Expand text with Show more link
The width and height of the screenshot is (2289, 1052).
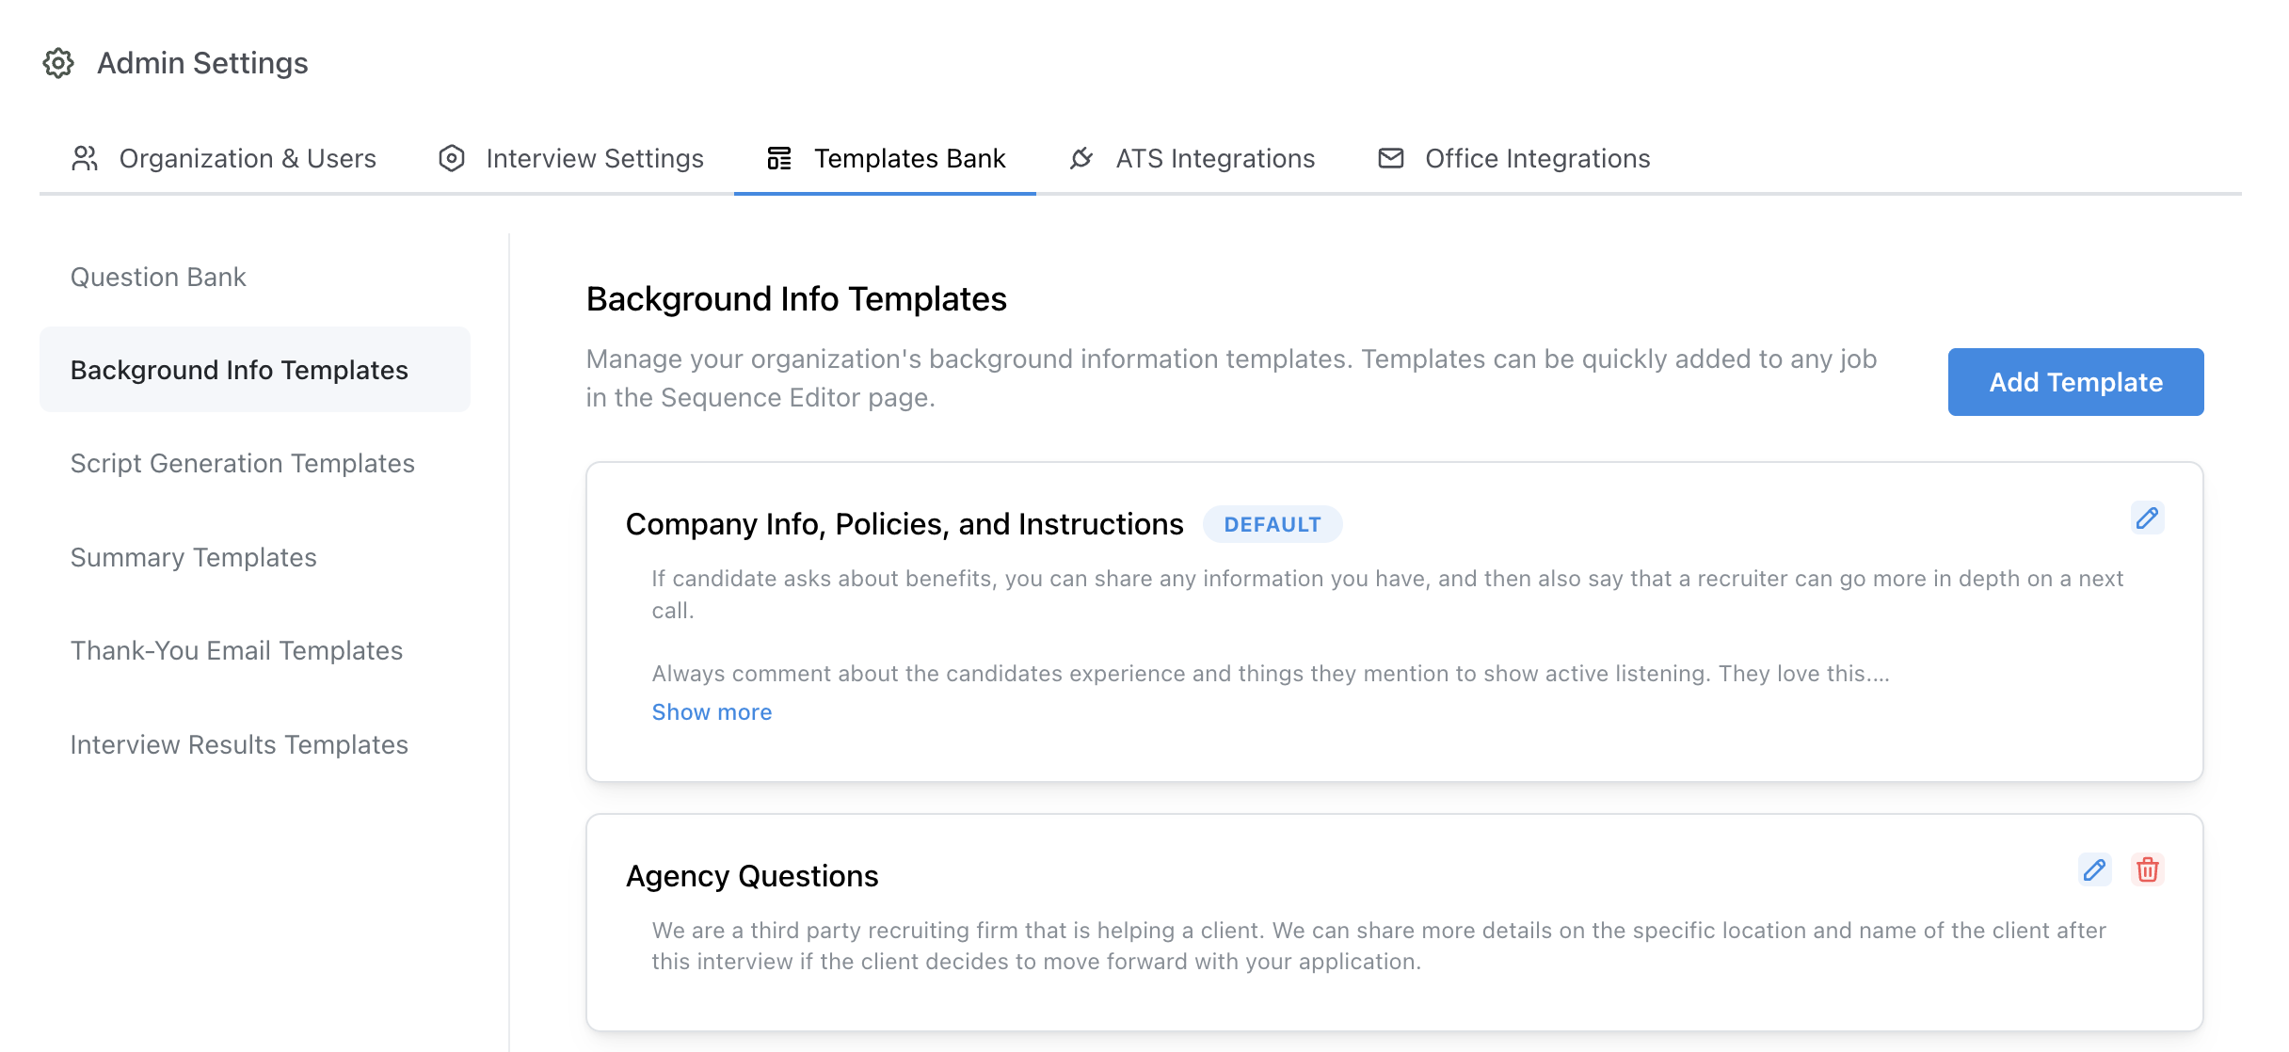[712, 712]
